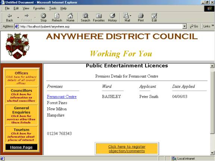Show the browsing History pane
The width and height of the screenshot is (215, 161).
click(112, 18)
